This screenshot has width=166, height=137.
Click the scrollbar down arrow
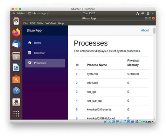click(x=154, y=118)
